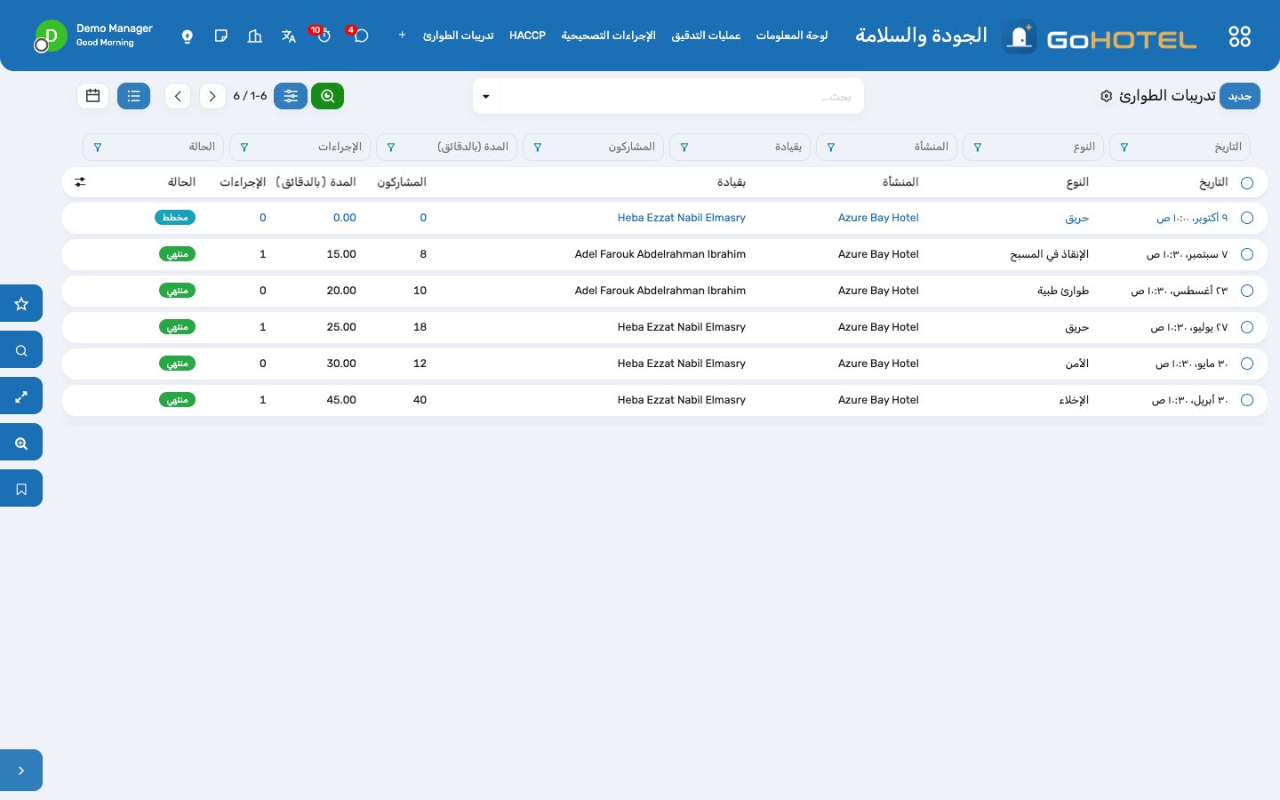Viewport: 1280px width, 800px height.
Task: Open the settings gear beside تدريبات الطوارئ title
Action: (1106, 96)
